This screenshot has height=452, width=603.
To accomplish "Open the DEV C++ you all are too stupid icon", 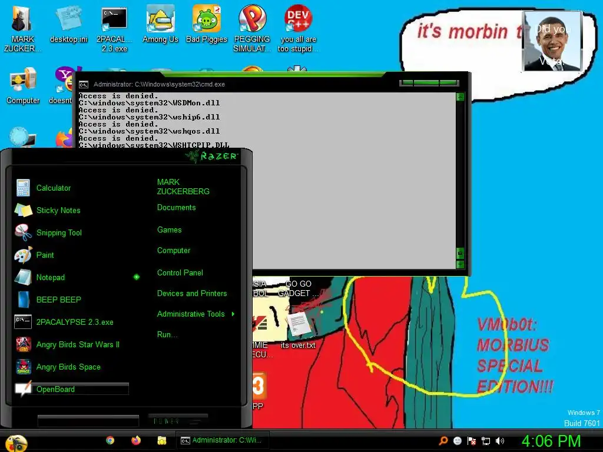I will [x=298, y=29].
